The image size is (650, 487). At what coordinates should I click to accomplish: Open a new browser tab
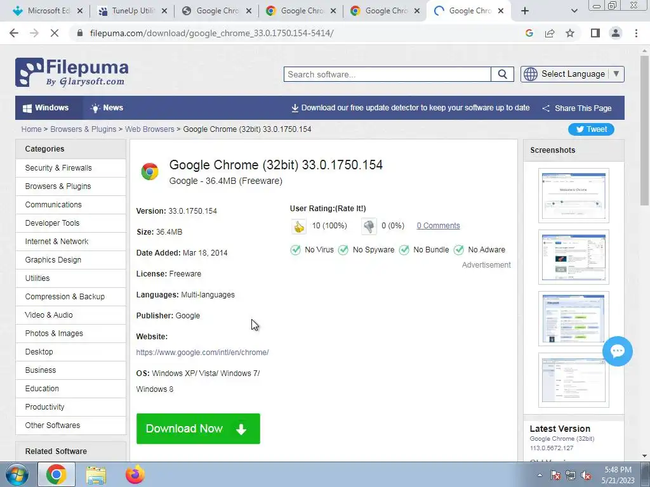pos(525,11)
